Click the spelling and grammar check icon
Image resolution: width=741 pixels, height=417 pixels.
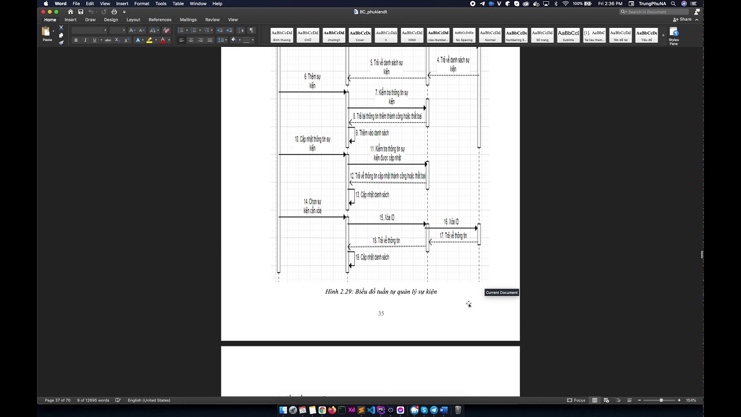click(x=118, y=400)
